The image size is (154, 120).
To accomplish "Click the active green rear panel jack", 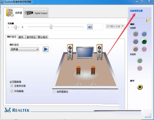I will 144,42.
